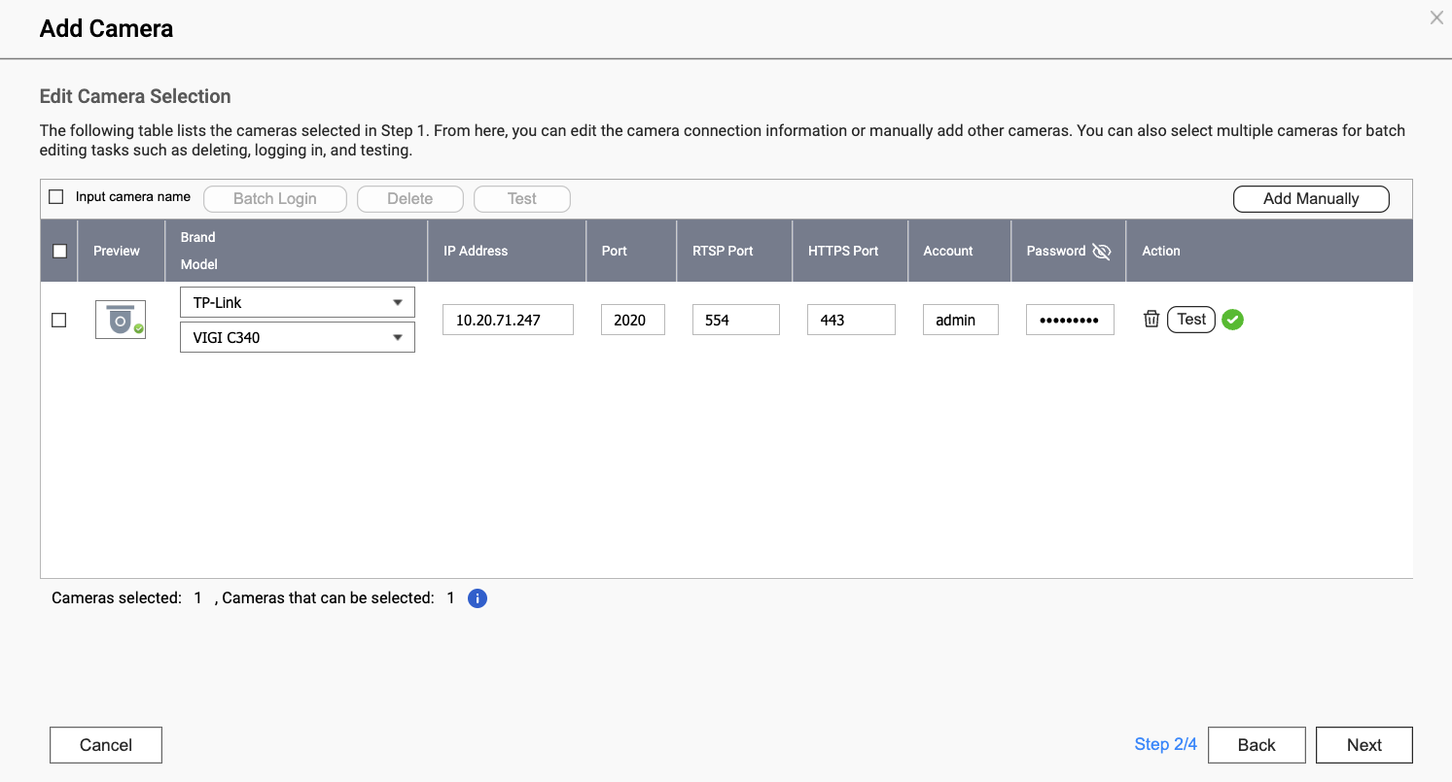Click the admin Account field
This screenshot has height=782, width=1452.
960,320
